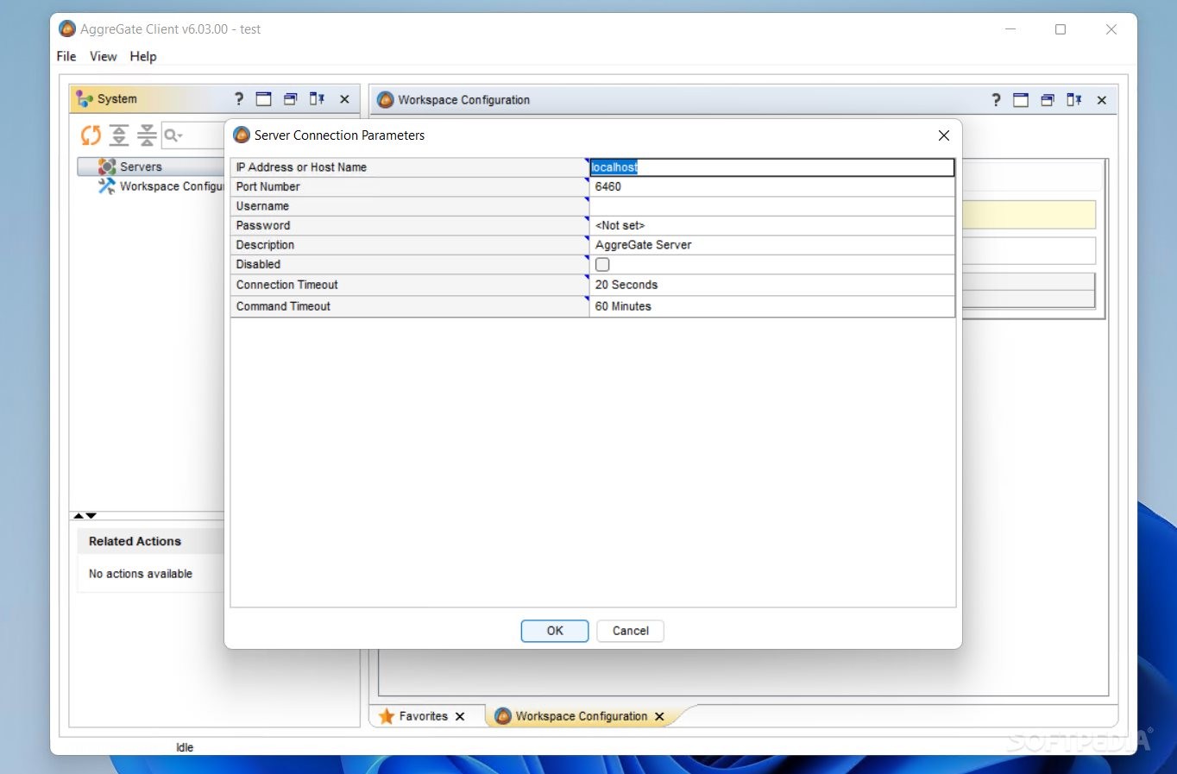
Task: Click the Username label cell
Action: pyautogui.click(x=409, y=206)
